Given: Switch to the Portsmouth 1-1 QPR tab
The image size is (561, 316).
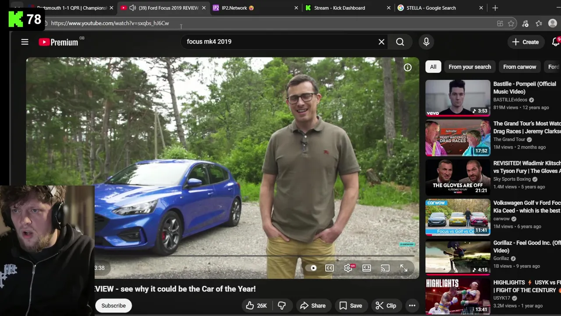Looking at the screenshot, I should pyautogui.click(x=72, y=8).
